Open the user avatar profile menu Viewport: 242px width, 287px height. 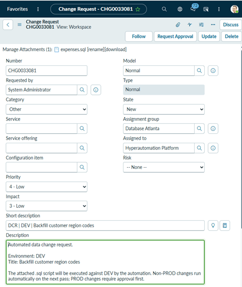[x=234, y=9]
